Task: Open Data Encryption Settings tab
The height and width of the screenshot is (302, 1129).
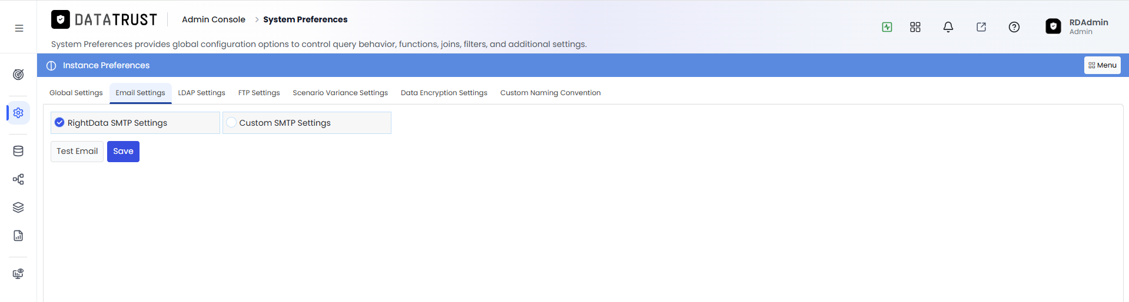Action: 444,93
